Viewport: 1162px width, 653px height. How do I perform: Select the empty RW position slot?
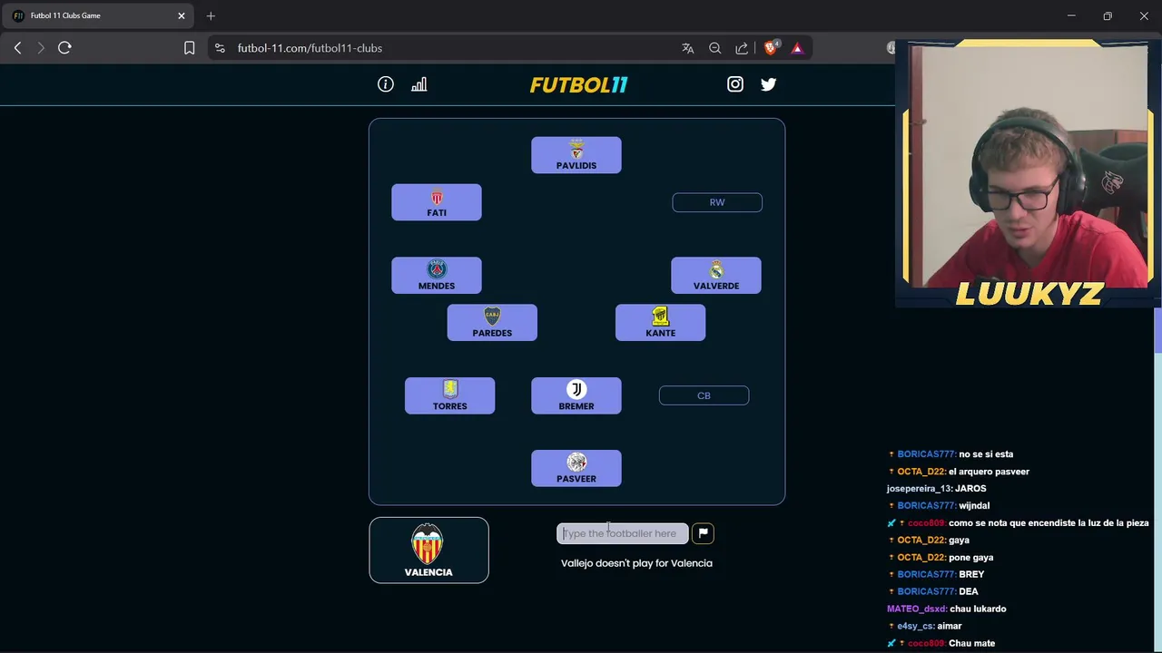pos(717,202)
